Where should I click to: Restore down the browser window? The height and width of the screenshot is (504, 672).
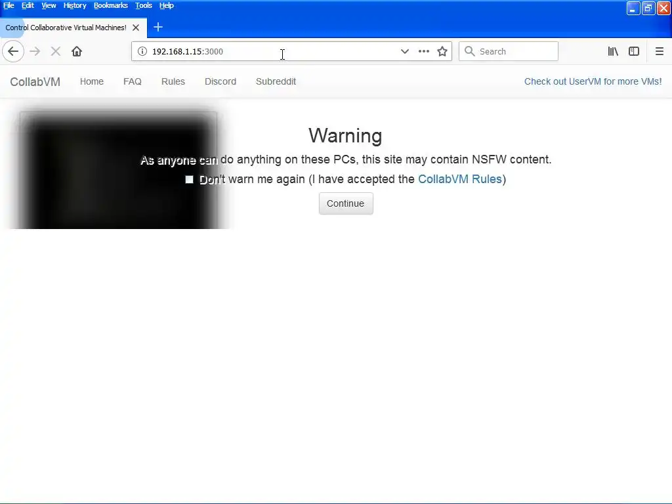[648, 8]
